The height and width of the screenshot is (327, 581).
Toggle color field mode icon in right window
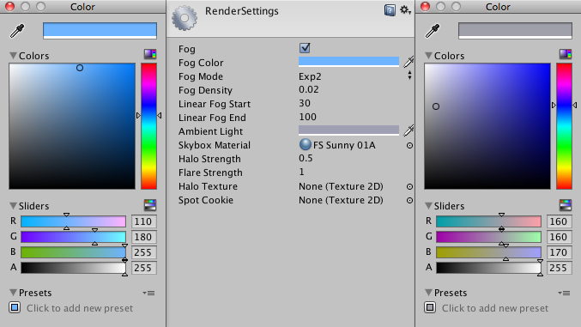(x=566, y=54)
